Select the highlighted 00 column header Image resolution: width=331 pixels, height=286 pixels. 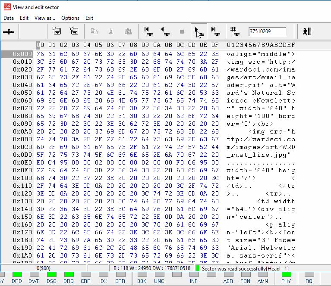pos(40,45)
